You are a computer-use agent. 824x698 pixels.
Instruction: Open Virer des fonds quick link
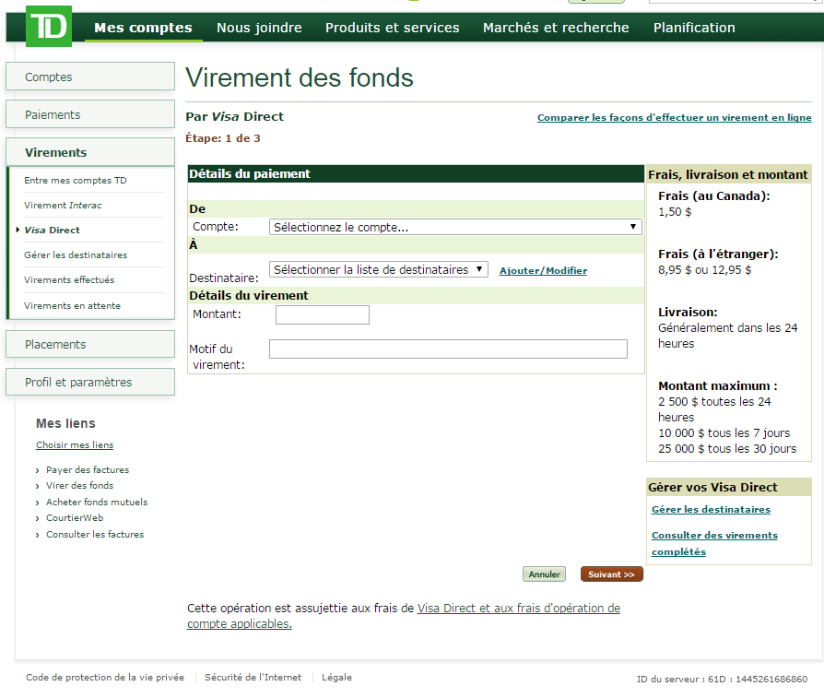coord(80,486)
